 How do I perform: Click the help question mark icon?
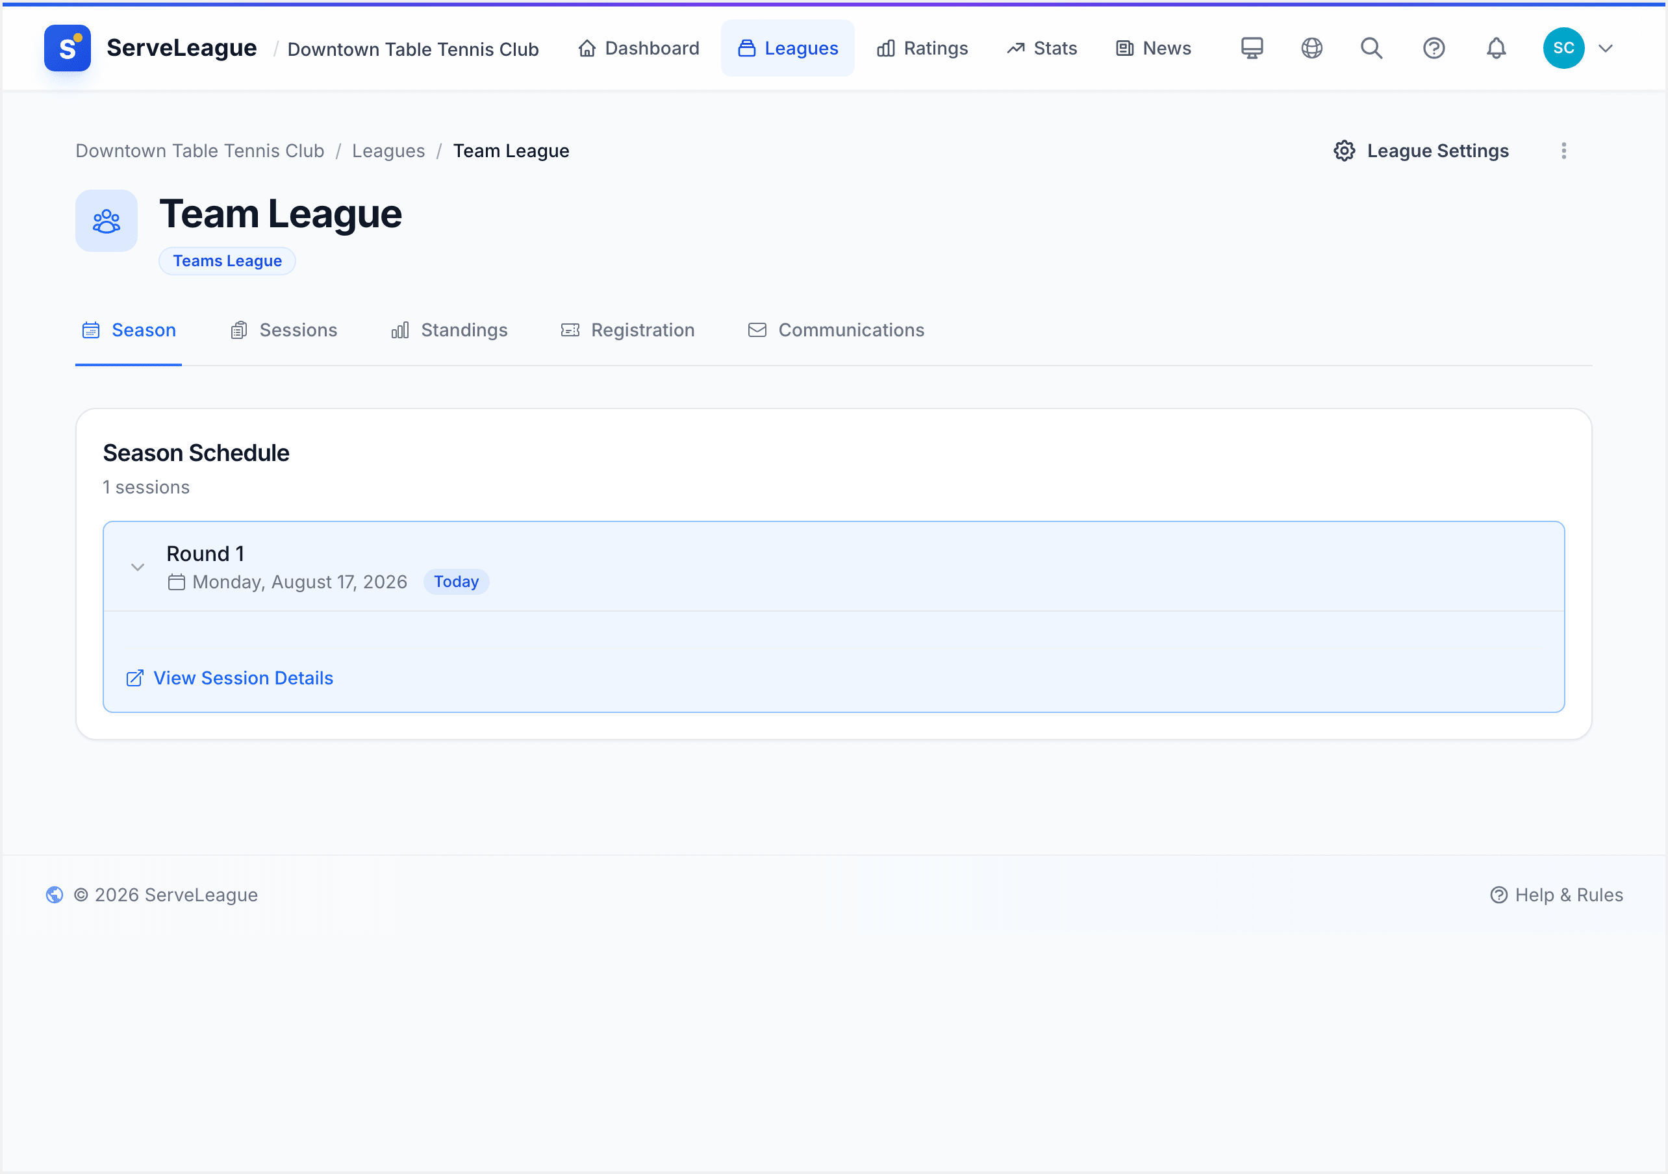[1434, 48]
